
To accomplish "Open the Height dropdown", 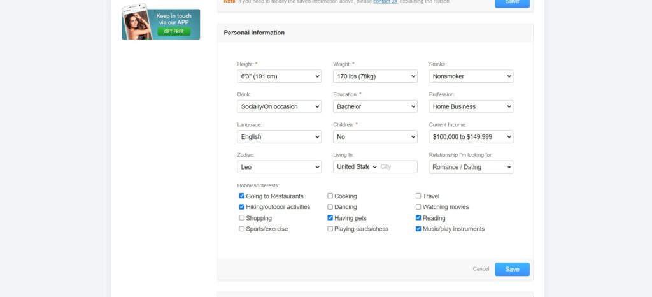I will pos(279,76).
